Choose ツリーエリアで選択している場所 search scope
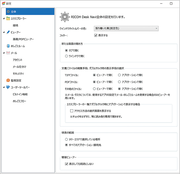This screenshot has height=174, width=180. 67,139
